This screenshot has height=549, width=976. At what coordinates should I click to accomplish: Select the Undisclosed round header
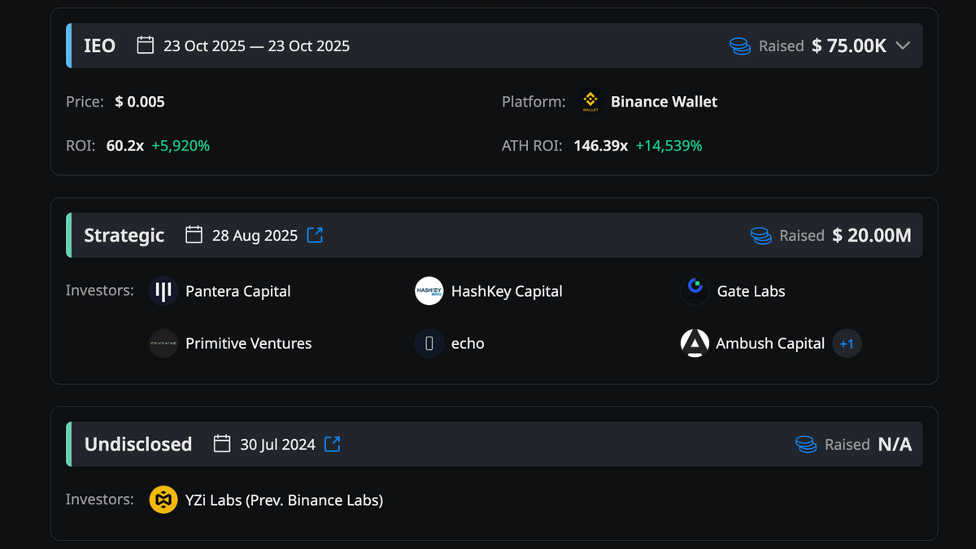coord(138,444)
